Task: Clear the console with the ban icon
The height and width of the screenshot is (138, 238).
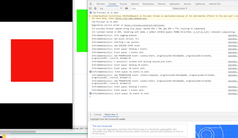Action: (x=95, y=9)
